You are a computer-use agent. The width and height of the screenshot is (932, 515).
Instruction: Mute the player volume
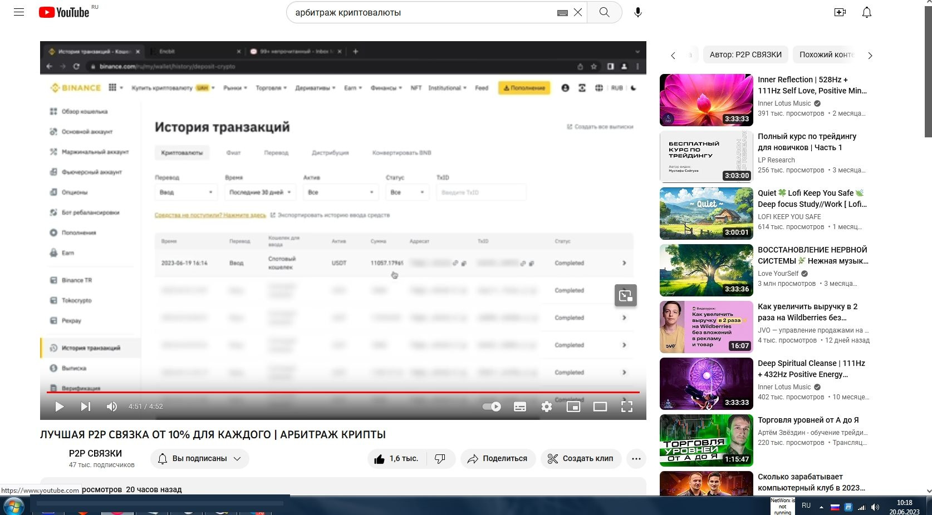tap(111, 407)
